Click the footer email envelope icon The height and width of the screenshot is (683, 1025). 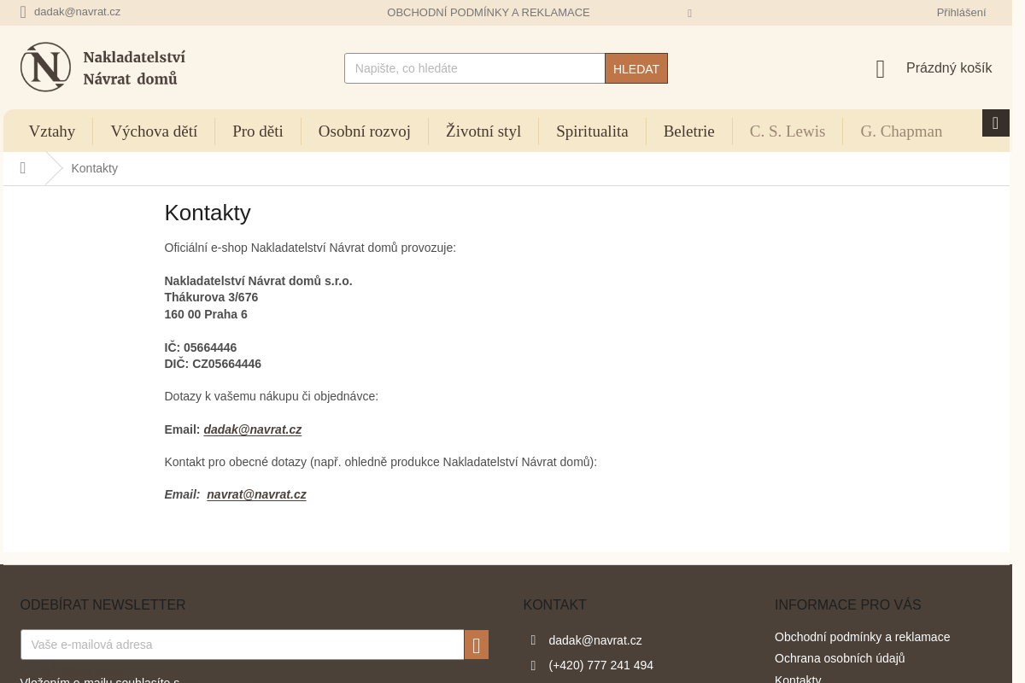point(533,640)
